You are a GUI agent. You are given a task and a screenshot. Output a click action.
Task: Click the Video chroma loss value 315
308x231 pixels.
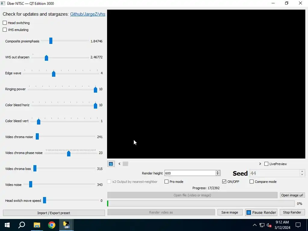[x=100, y=169]
